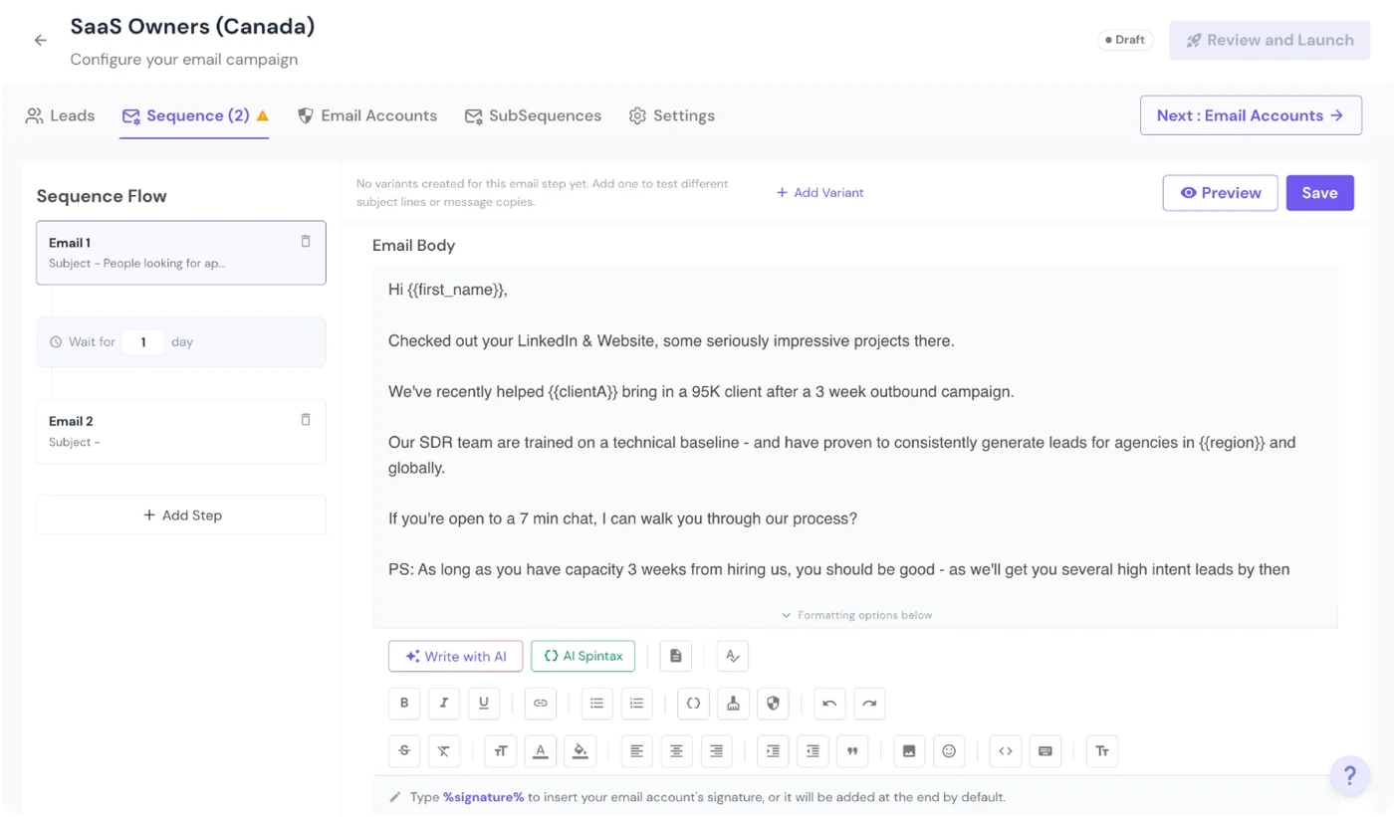Click the shield icon in the formatting toolbar

click(x=773, y=703)
